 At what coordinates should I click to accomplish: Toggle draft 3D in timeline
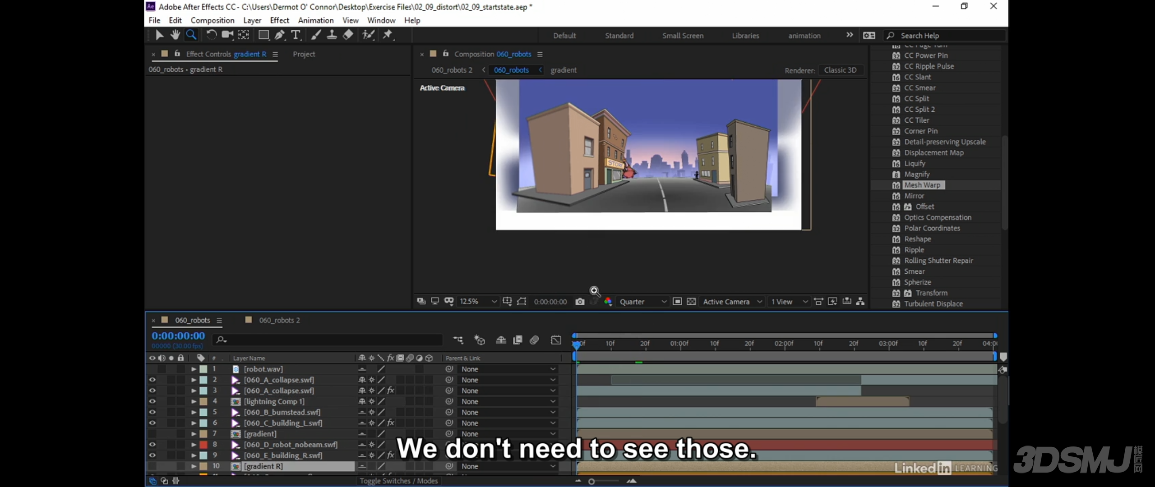[479, 340]
